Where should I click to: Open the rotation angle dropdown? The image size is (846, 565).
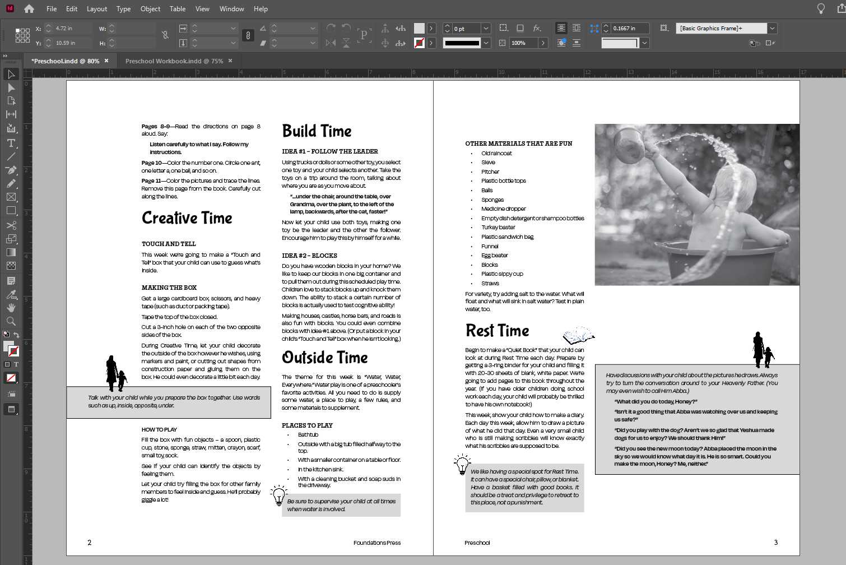[x=313, y=28]
